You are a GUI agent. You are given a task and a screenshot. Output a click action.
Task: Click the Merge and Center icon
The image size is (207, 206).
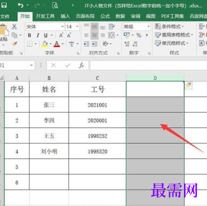(x=111, y=35)
